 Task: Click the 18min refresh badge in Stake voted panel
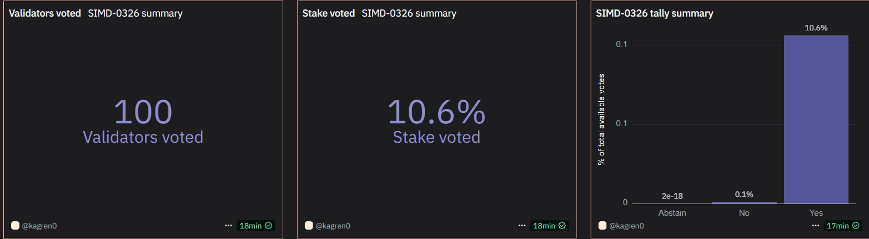(x=549, y=226)
